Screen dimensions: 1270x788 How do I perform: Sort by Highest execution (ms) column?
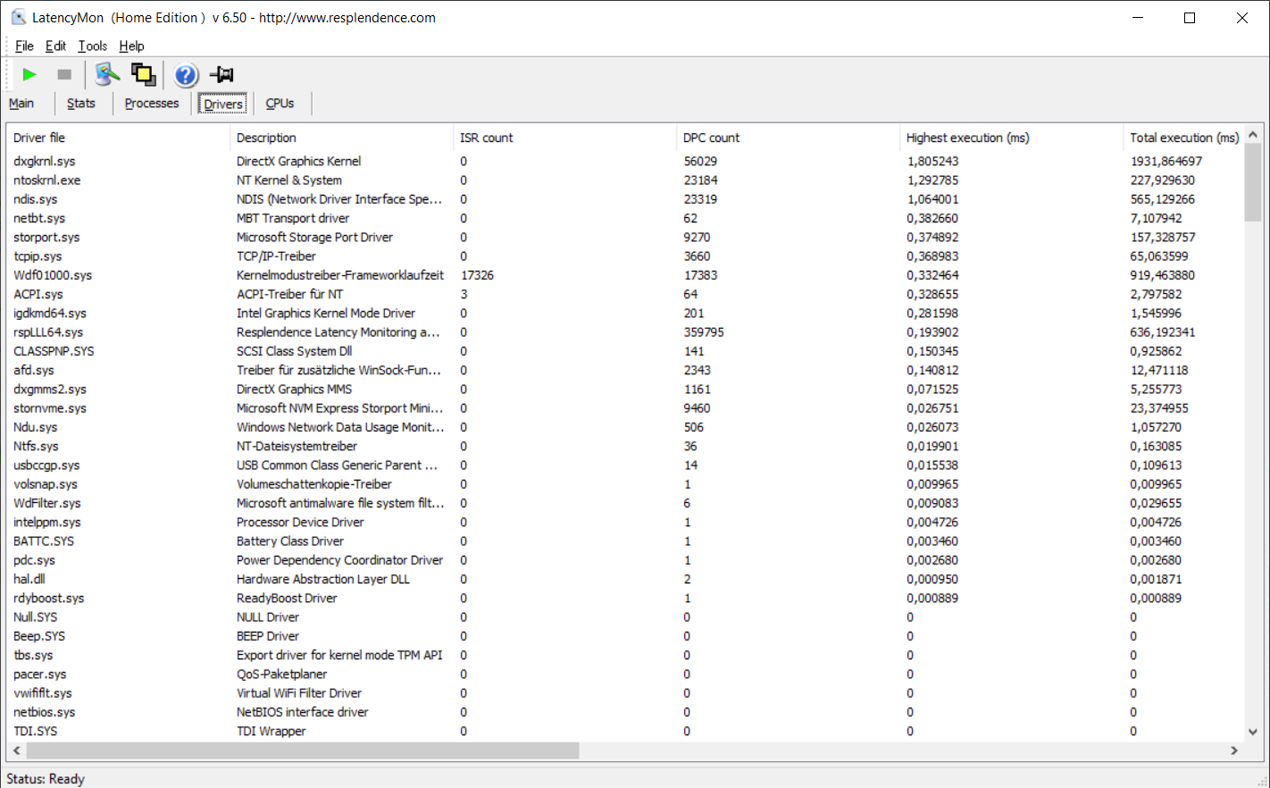[967, 138]
